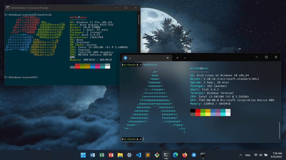
Task: Open Sublime Text from the taskbar
Action: coord(148,155)
